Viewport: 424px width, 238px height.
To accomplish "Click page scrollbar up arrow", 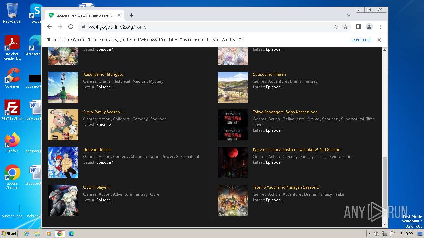I will point(385,50).
